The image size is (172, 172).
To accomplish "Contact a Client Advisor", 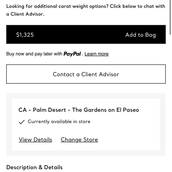I will click(x=86, y=74).
